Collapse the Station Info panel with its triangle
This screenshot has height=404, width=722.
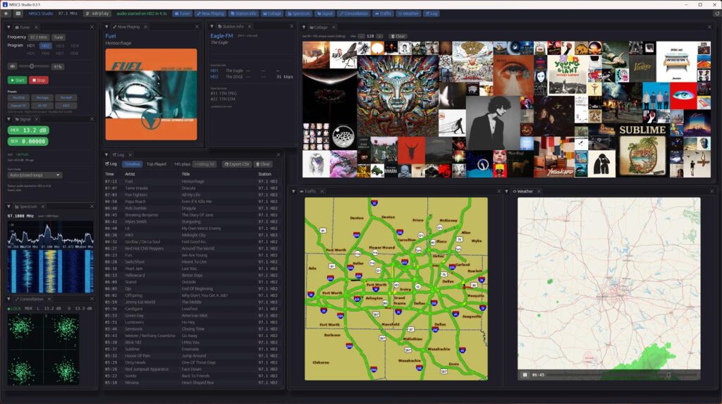[x=212, y=27]
